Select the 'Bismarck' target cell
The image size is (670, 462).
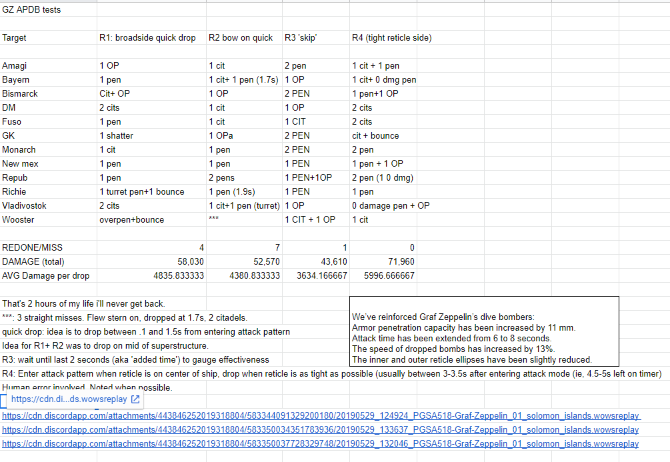[x=20, y=94]
